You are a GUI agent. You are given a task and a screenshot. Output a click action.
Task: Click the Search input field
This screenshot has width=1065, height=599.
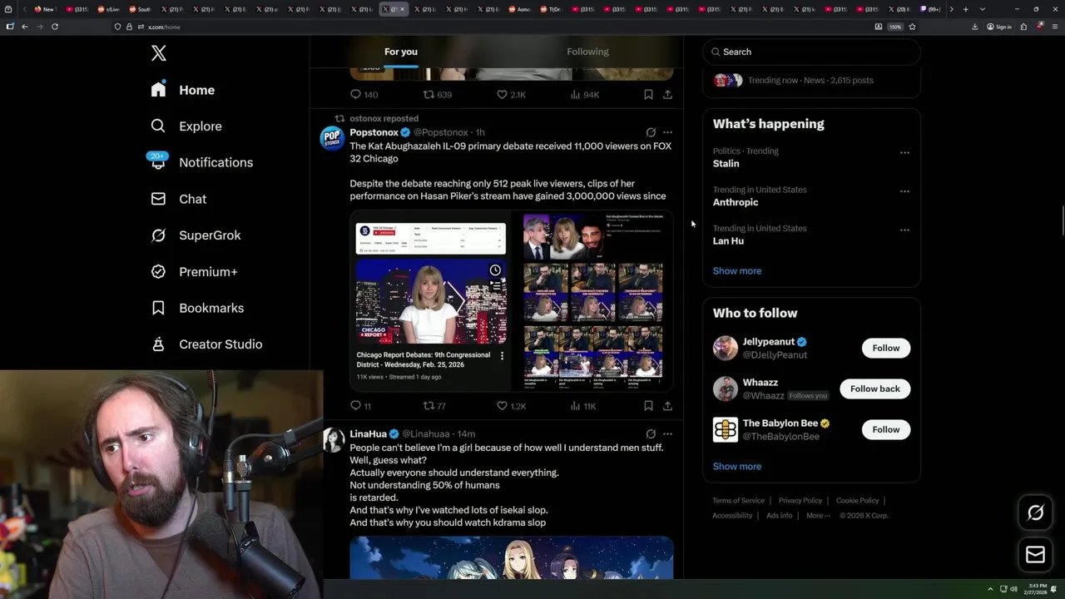coord(811,52)
